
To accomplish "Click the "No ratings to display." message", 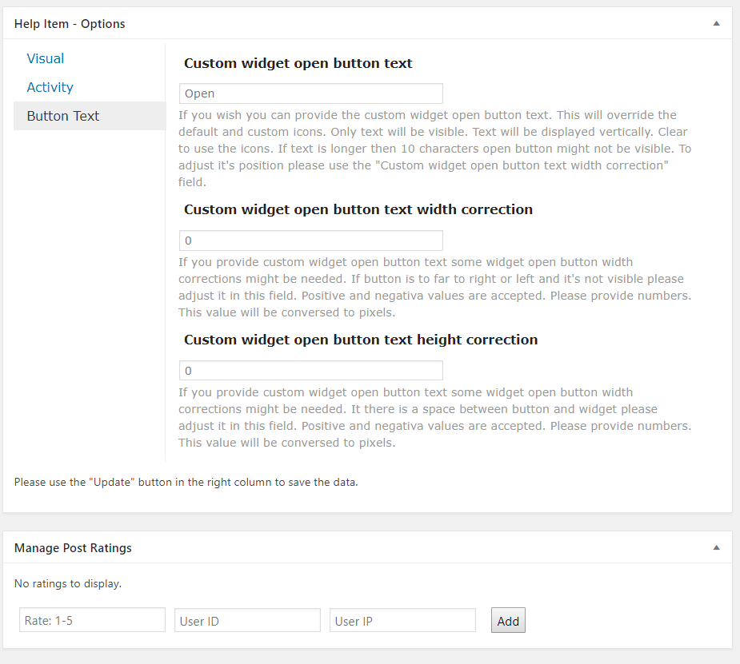I will (x=68, y=583).
